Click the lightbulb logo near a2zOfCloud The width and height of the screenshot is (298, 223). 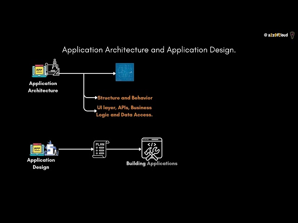(x=292, y=35)
